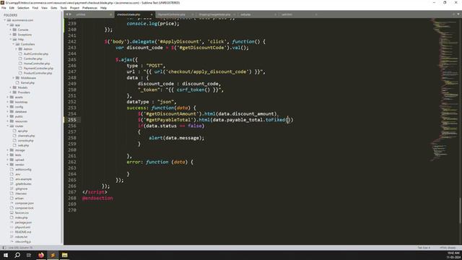Image resolution: width=462 pixels, height=260 pixels.
Task: Collapse the ecommerce.com root folder
Action: [5, 20]
